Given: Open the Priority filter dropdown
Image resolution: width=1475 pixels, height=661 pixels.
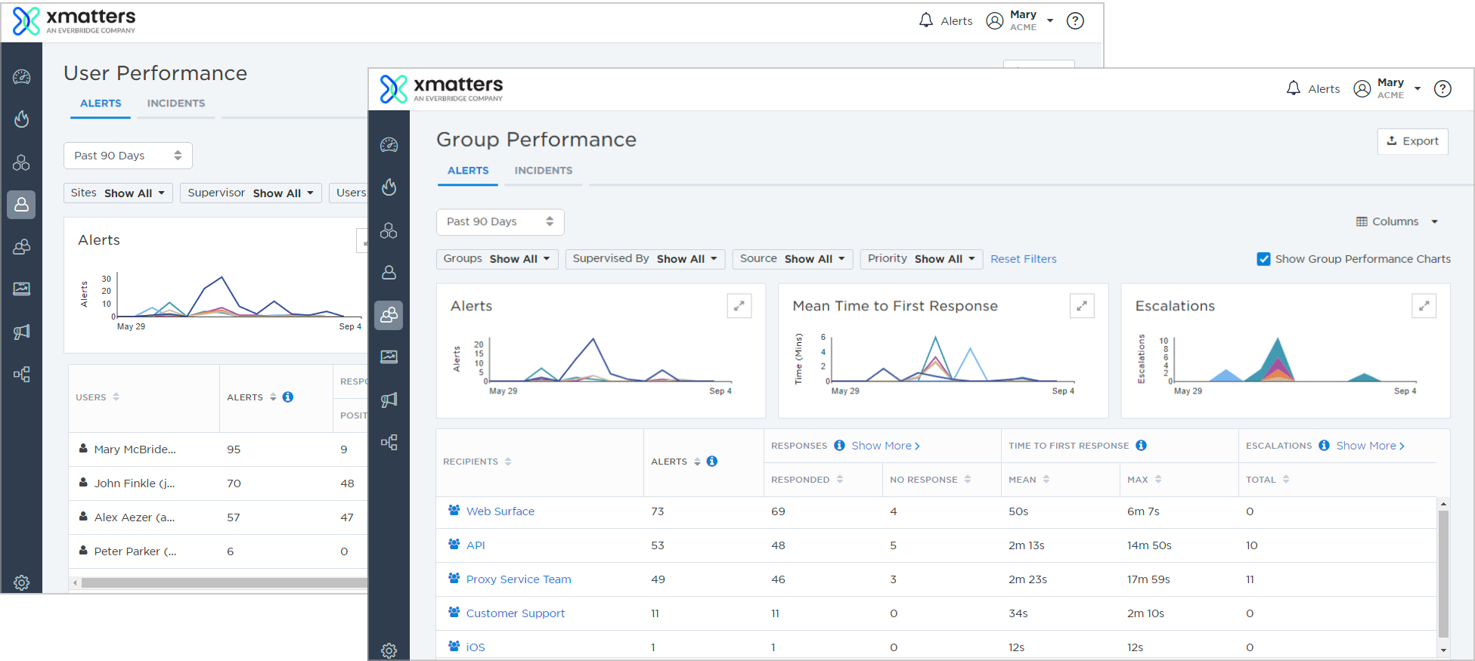Looking at the screenshot, I should 922,259.
